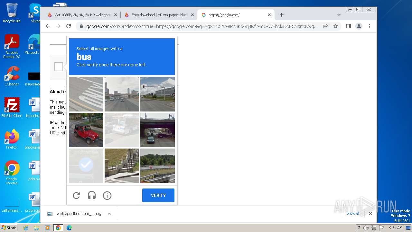Open Internet Explorer from taskbar
The image size is (412, 232).
(x=26, y=228)
